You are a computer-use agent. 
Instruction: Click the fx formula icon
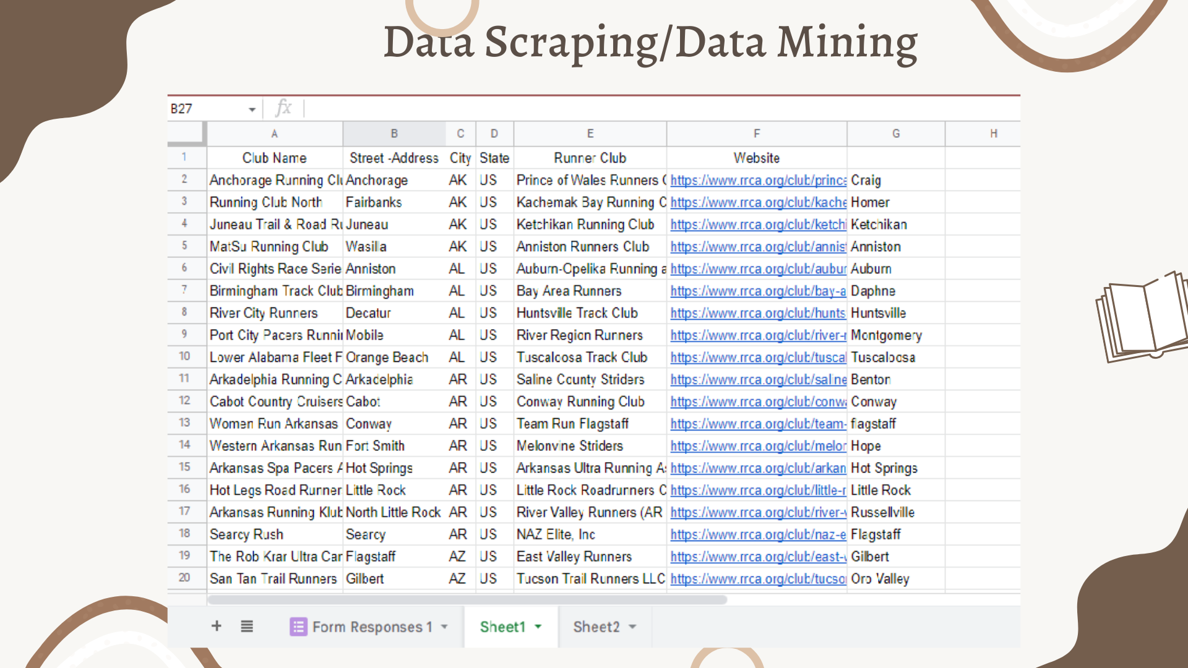point(283,108)
